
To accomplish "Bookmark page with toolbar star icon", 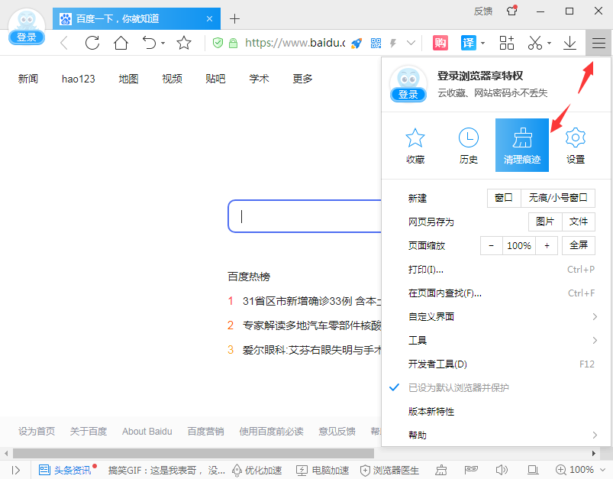I will 184,43.
